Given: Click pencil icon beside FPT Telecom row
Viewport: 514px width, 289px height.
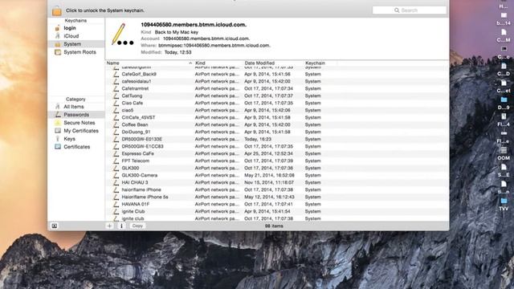Looking at the screenshot, I should point(116,161).
